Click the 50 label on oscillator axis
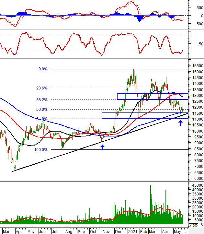This screenshot has height=234, width=204. tap(201, 44)
